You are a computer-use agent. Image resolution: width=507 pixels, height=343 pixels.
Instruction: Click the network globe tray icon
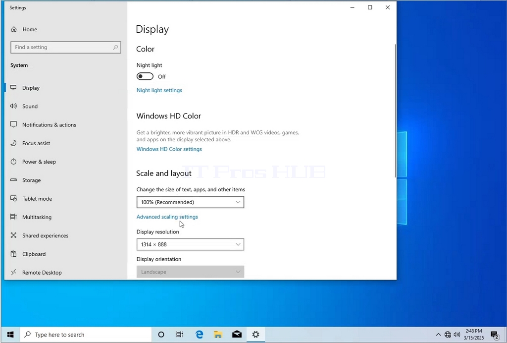pyautogui.click(x=448, y=335)
